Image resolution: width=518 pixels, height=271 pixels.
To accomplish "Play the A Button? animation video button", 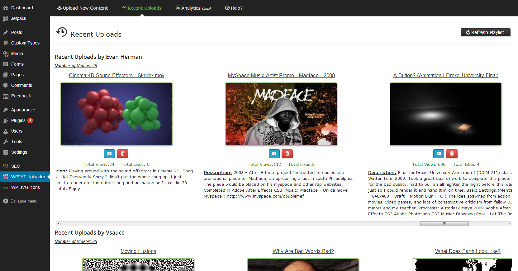I will pyautogui.click(x=439, y=154).
